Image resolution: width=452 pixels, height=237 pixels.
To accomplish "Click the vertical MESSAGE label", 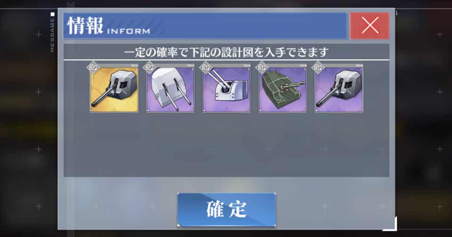I will (x=52, y=35).
